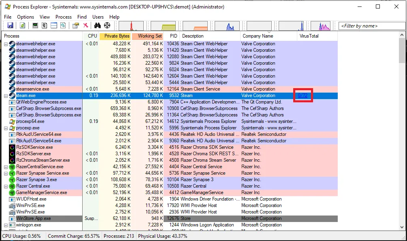Screen dimensions: 407x241
Task: Click the red CPU usage mini graph
Action: pos(131,26)
